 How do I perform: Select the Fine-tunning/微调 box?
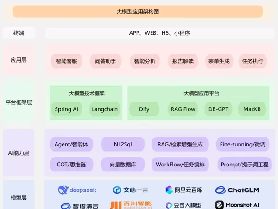[x=243, y=144]
